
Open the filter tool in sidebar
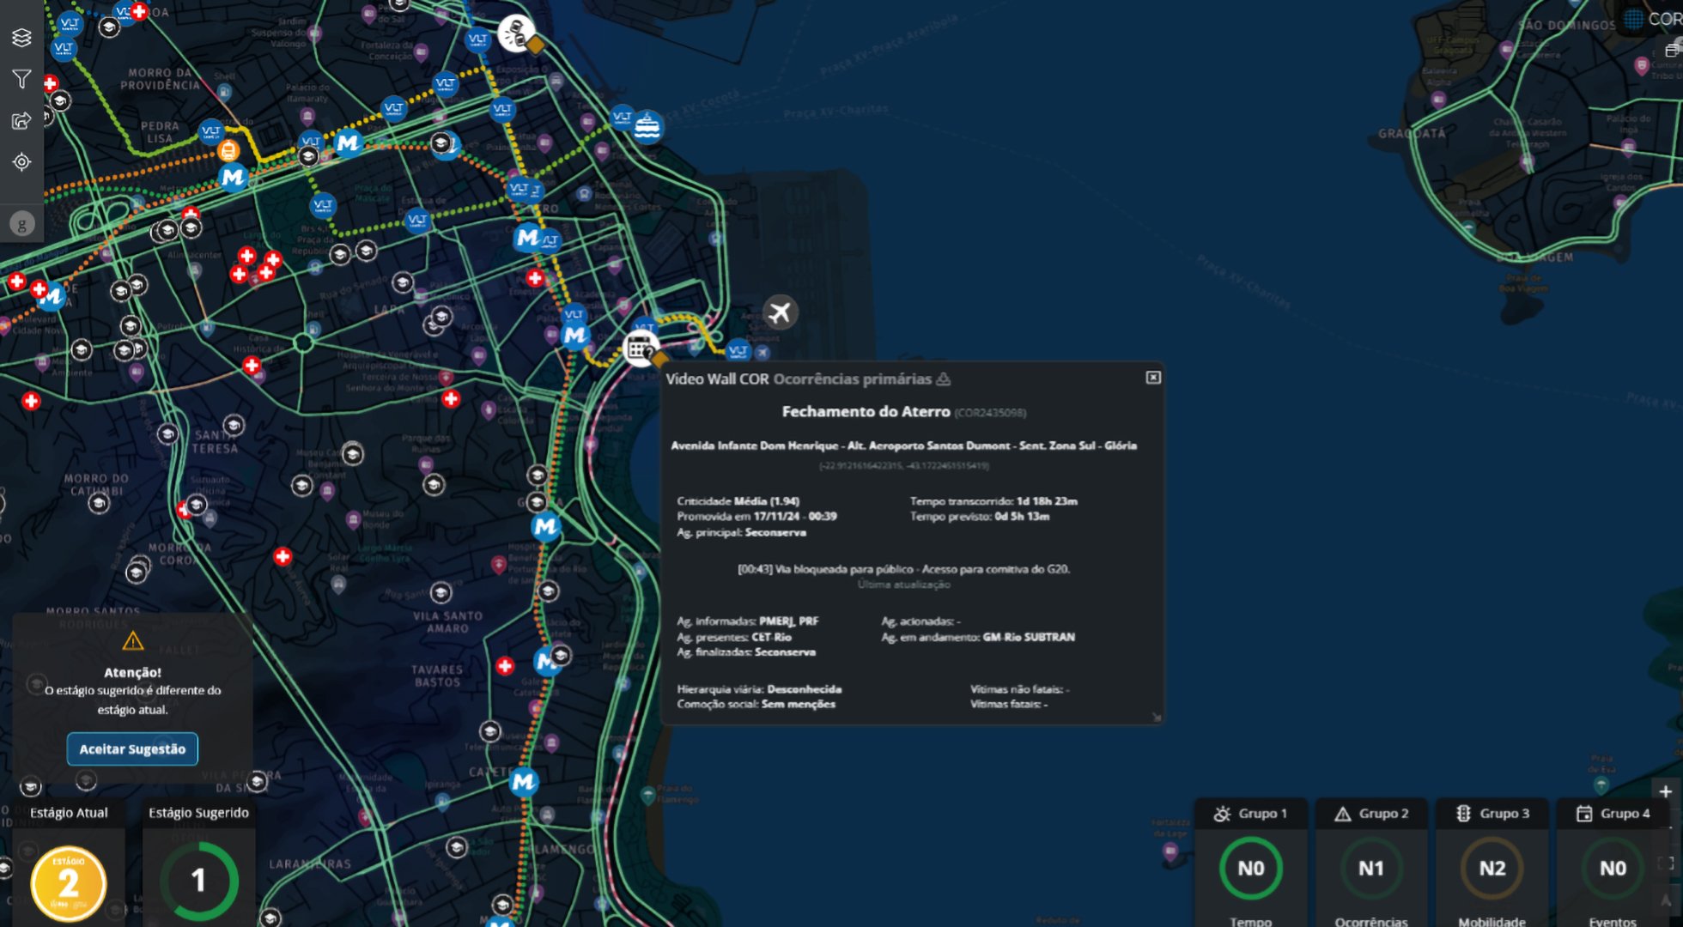point(21,79)
